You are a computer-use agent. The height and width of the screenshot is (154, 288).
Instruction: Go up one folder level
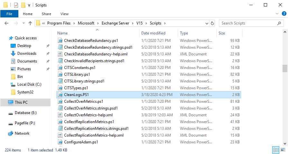coord(30,23)
